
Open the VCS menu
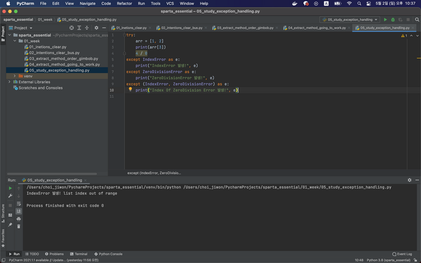(170, 3)
